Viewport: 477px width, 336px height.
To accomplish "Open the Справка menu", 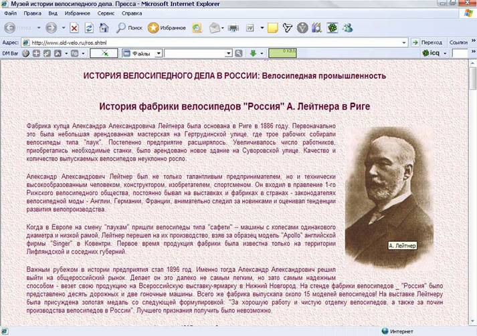I will coord(132,13).
